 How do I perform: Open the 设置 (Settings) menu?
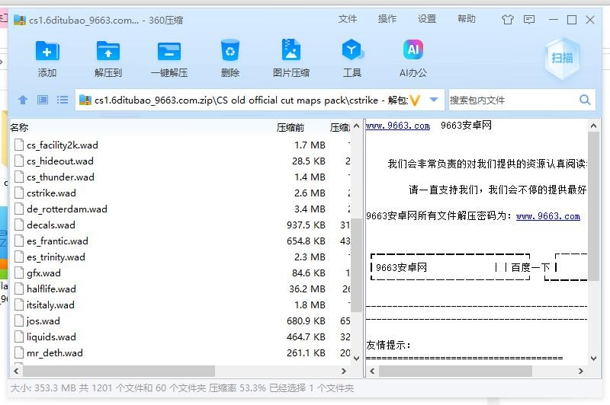[427, 18]
